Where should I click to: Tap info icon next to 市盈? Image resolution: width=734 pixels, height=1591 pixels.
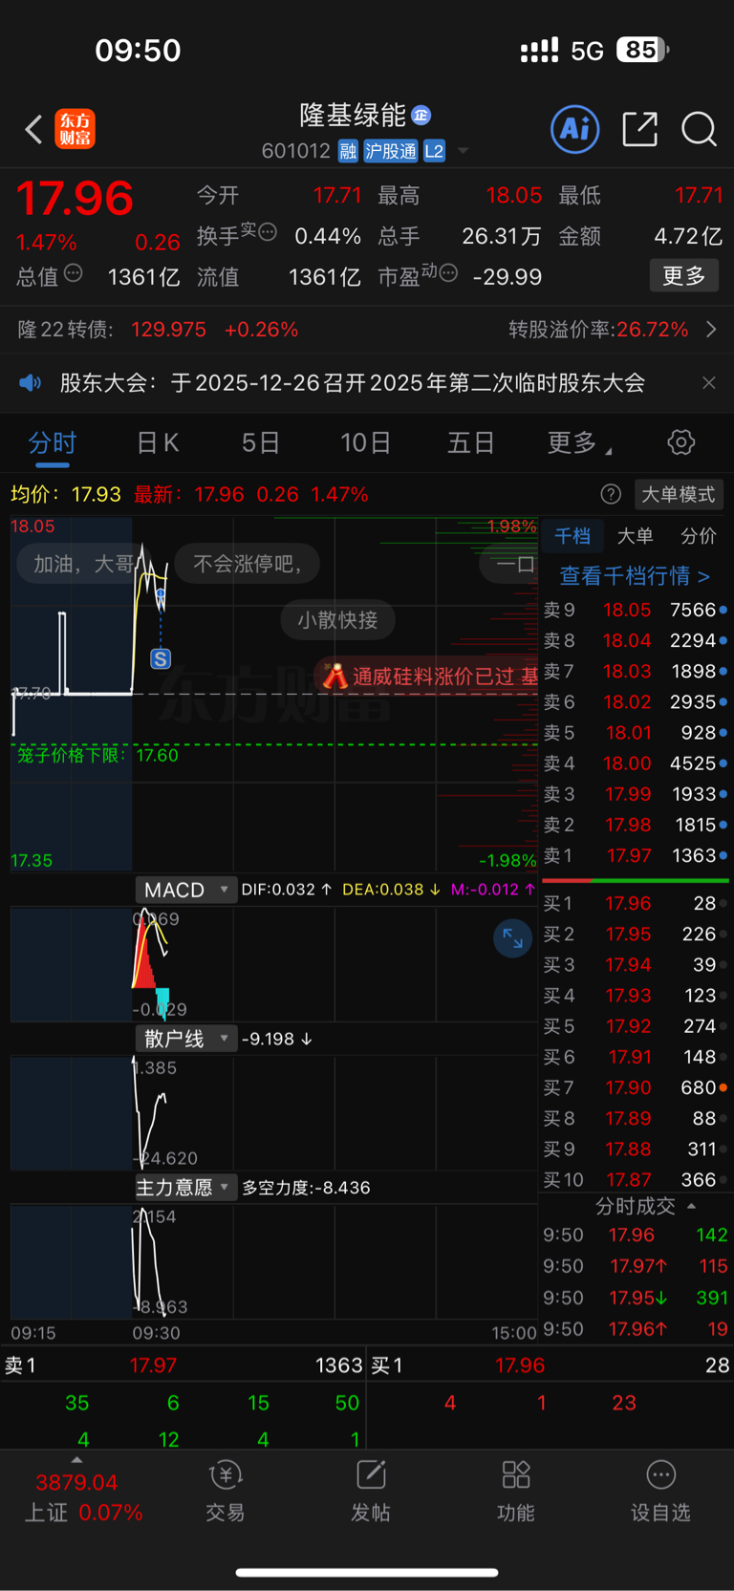448,273
